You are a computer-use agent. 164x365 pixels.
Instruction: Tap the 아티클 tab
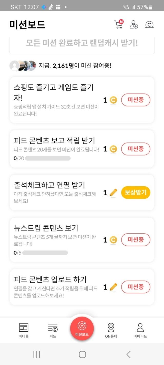[24, 330]
